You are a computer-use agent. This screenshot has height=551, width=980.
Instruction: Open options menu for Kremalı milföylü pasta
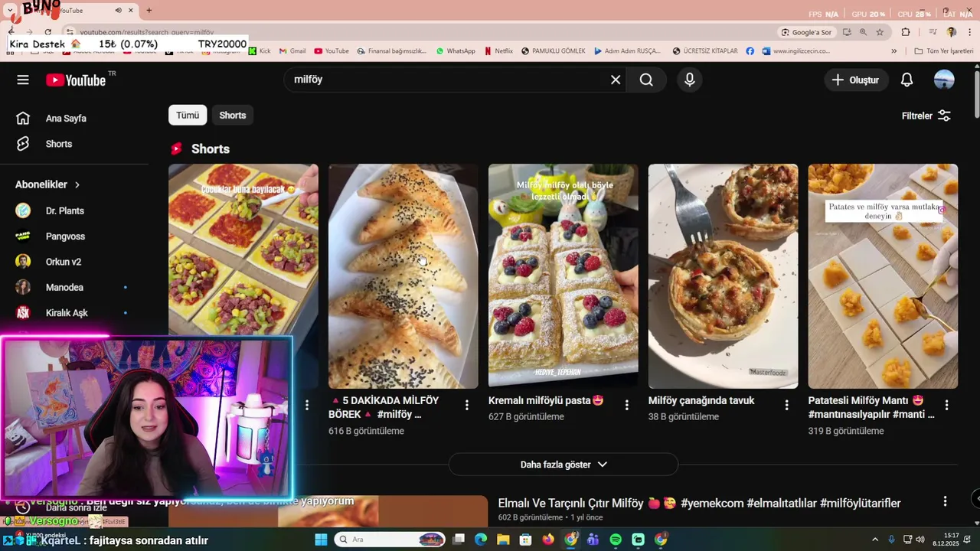point(627,405)
